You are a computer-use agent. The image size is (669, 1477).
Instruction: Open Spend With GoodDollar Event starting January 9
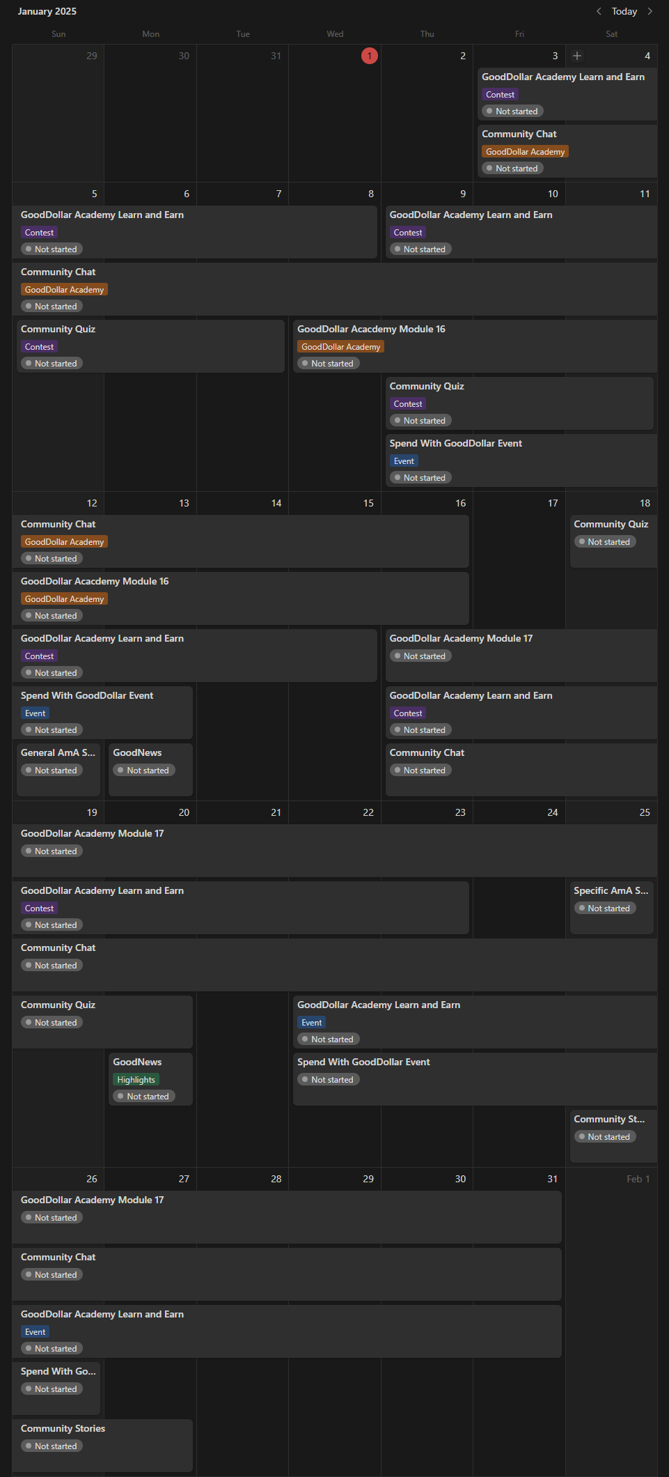[521, 461]
